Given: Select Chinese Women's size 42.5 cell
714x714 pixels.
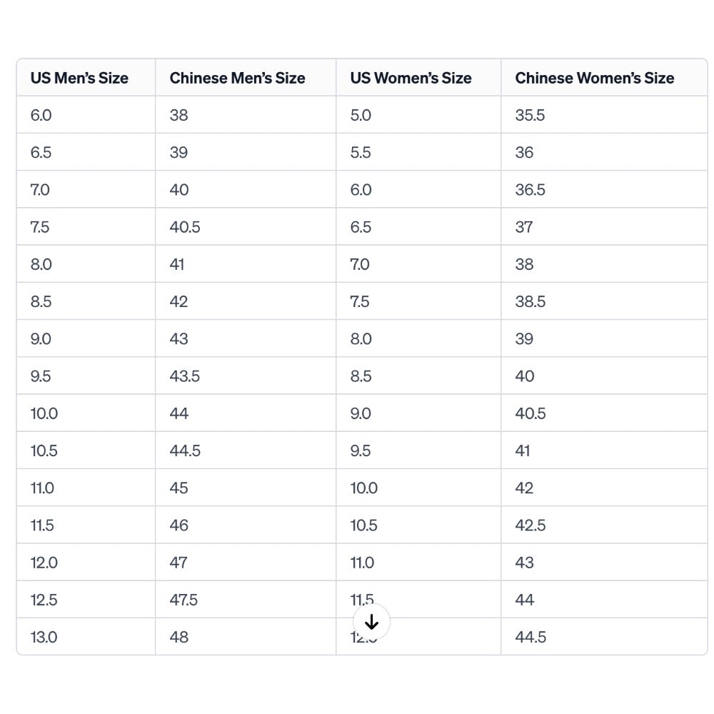Looking at the screenshot, I should [x=530, y=526].
